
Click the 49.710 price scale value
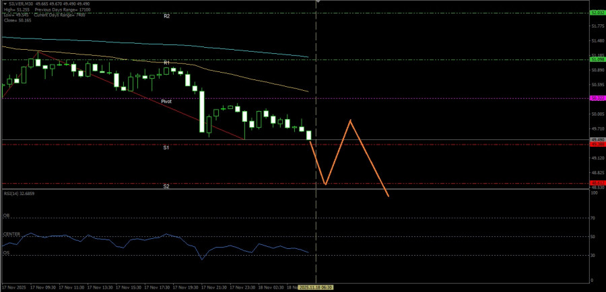[x=597, y=129]
